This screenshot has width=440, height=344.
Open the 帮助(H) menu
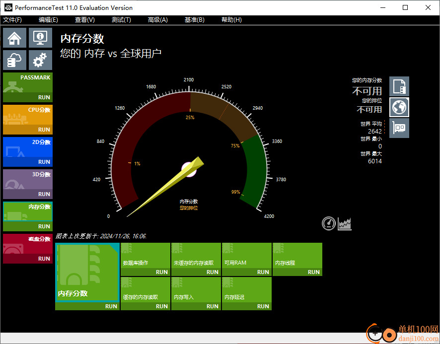coord(231,20)
